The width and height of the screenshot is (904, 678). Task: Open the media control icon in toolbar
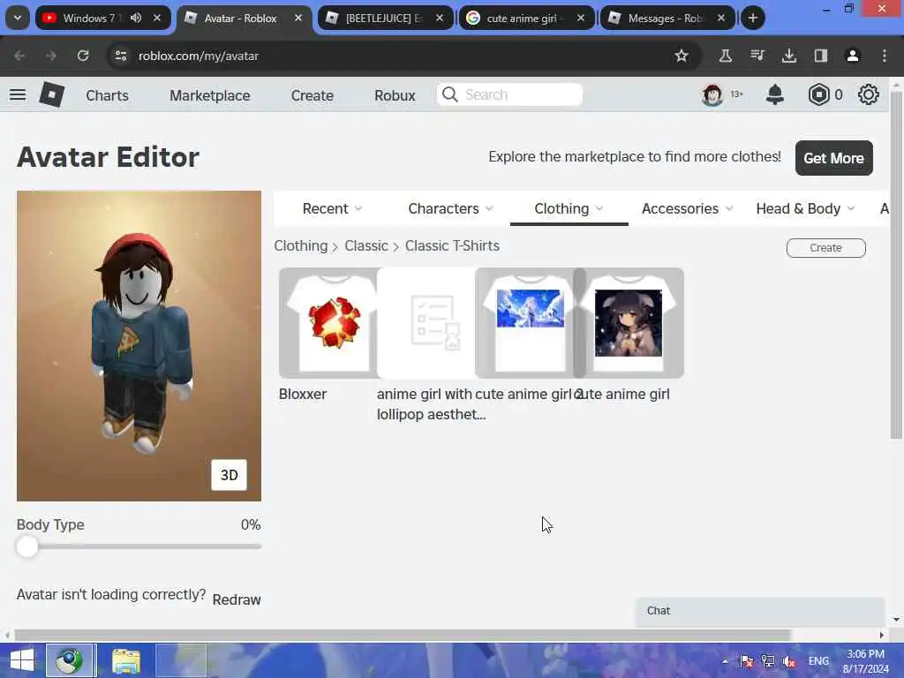[x=757, y=56]
